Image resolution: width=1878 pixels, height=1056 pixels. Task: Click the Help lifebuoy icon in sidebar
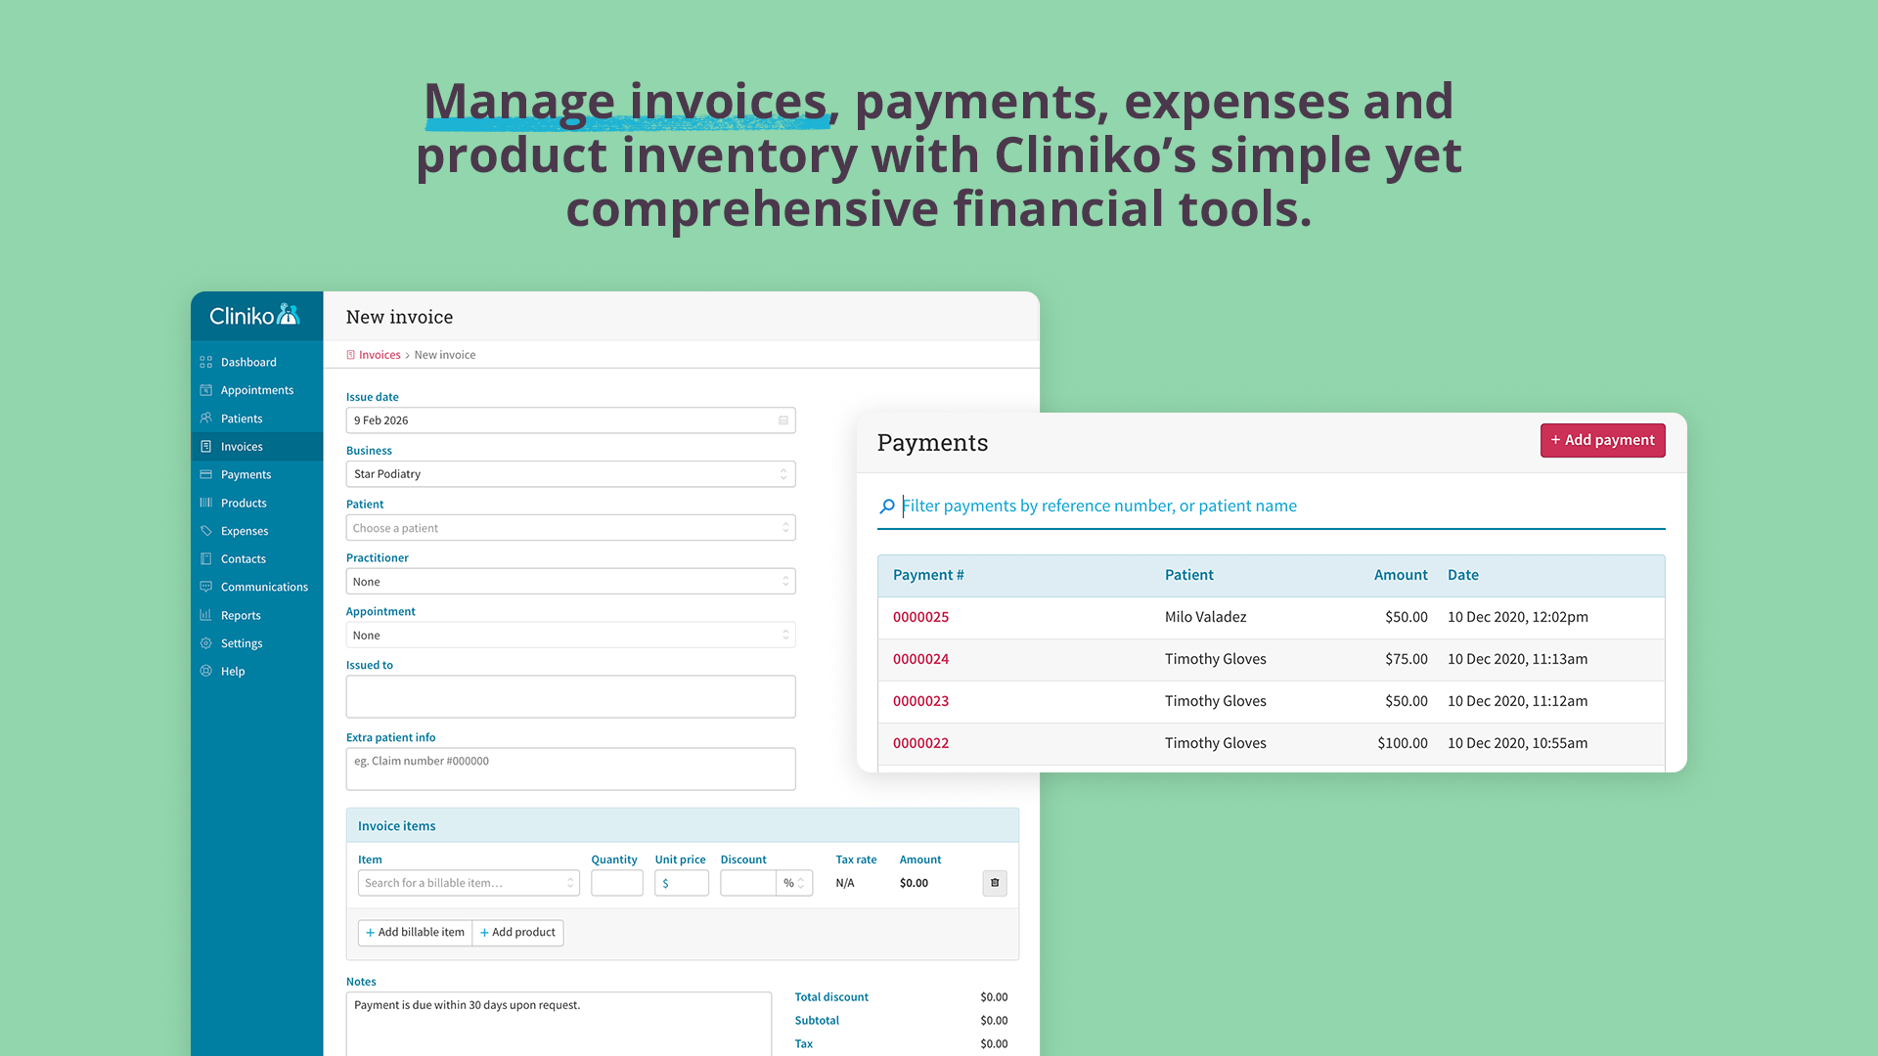[205, 671]
